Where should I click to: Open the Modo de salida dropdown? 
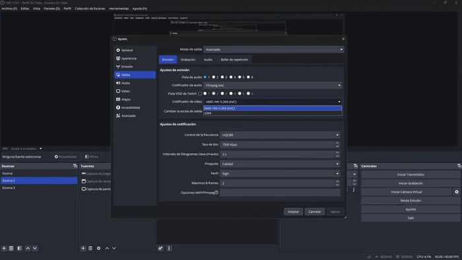click(x=274, y=49)
